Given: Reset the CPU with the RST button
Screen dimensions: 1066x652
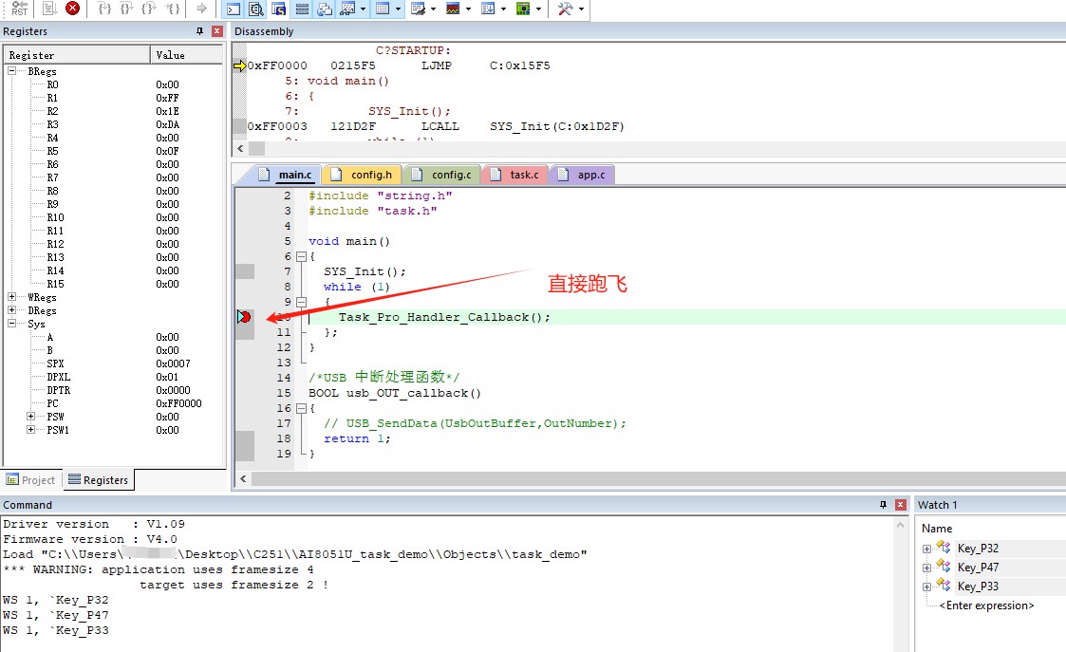Looking at the screenshot, I should tap(20, 9).
